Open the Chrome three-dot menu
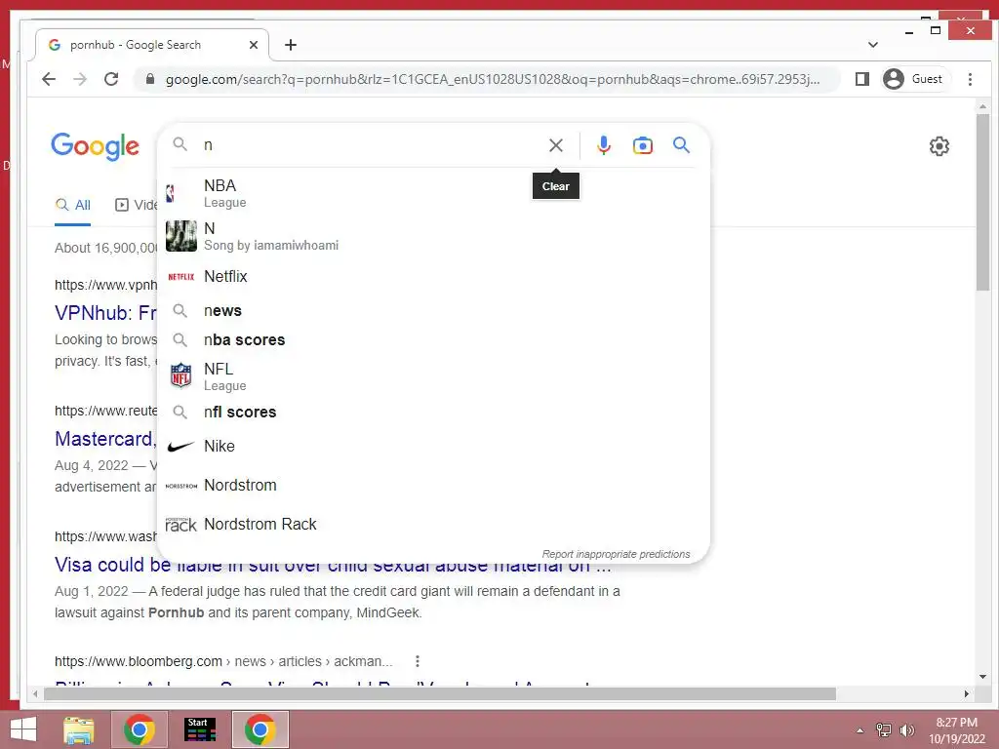 (x=970, y=79)
